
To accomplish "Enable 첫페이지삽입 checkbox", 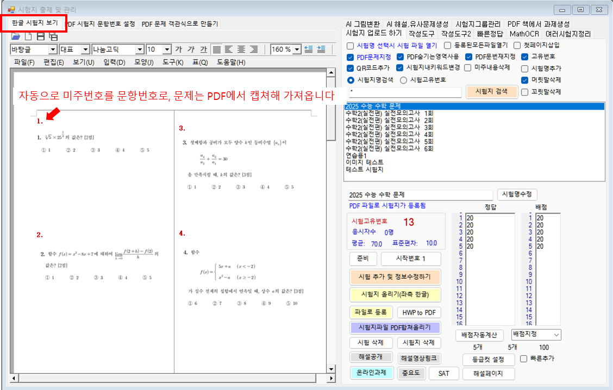I will click(517, 46).
